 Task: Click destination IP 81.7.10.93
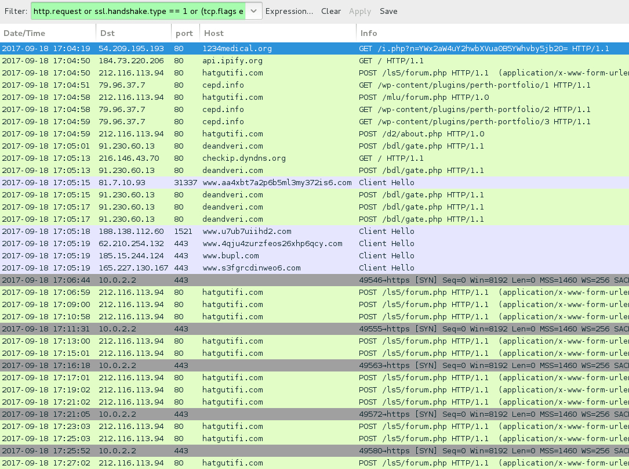coord(122,183)
